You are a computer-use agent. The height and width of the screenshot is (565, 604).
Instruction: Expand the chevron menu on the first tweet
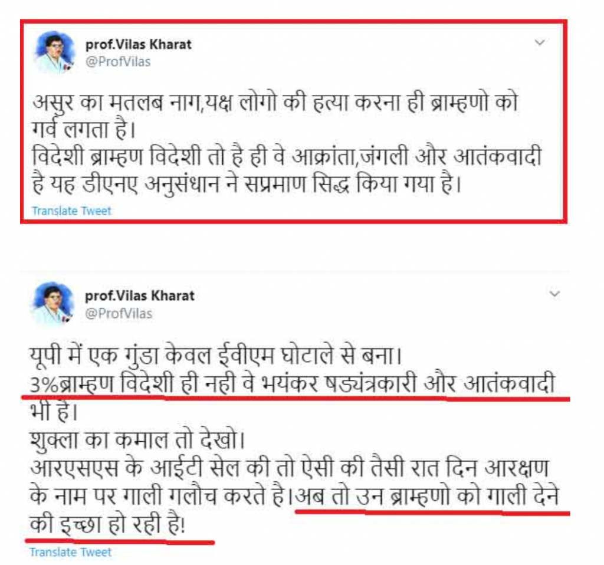540,42
